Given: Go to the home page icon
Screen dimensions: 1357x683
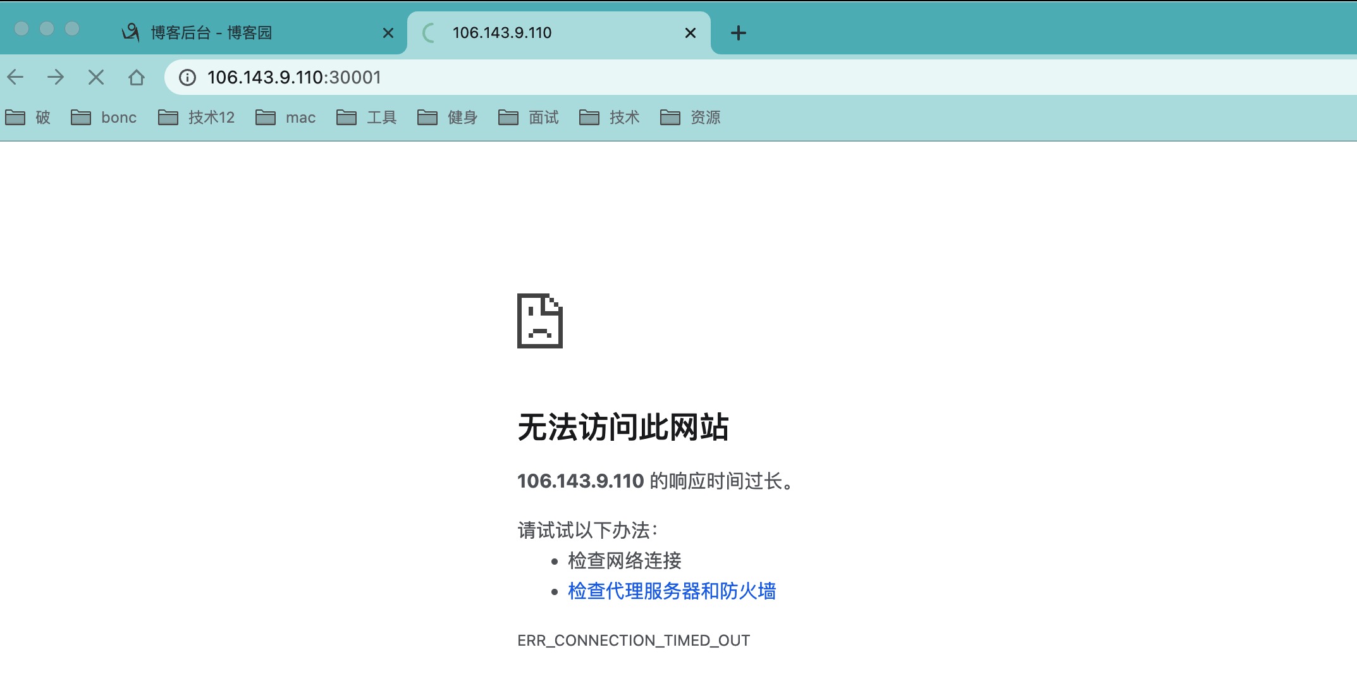Looking at the screenshot, I should 137,77.
